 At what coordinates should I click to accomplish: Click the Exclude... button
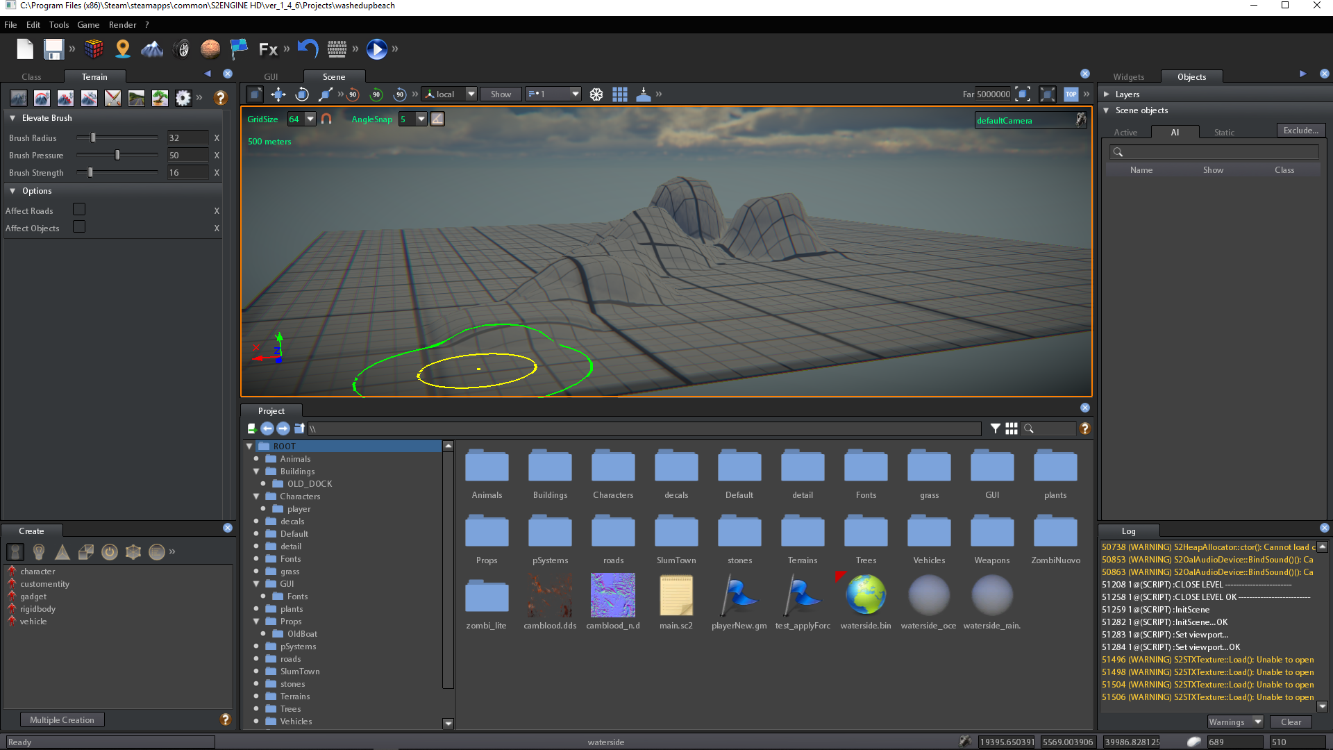[1301, 131]
